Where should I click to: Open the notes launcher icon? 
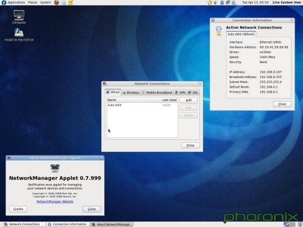pyautogui.click(x=70, y=2)
